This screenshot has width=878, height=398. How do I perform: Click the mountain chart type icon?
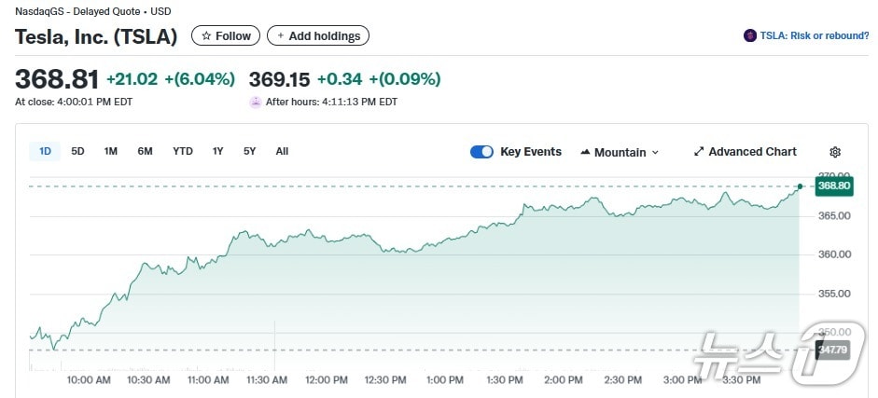tap(585, 152)
